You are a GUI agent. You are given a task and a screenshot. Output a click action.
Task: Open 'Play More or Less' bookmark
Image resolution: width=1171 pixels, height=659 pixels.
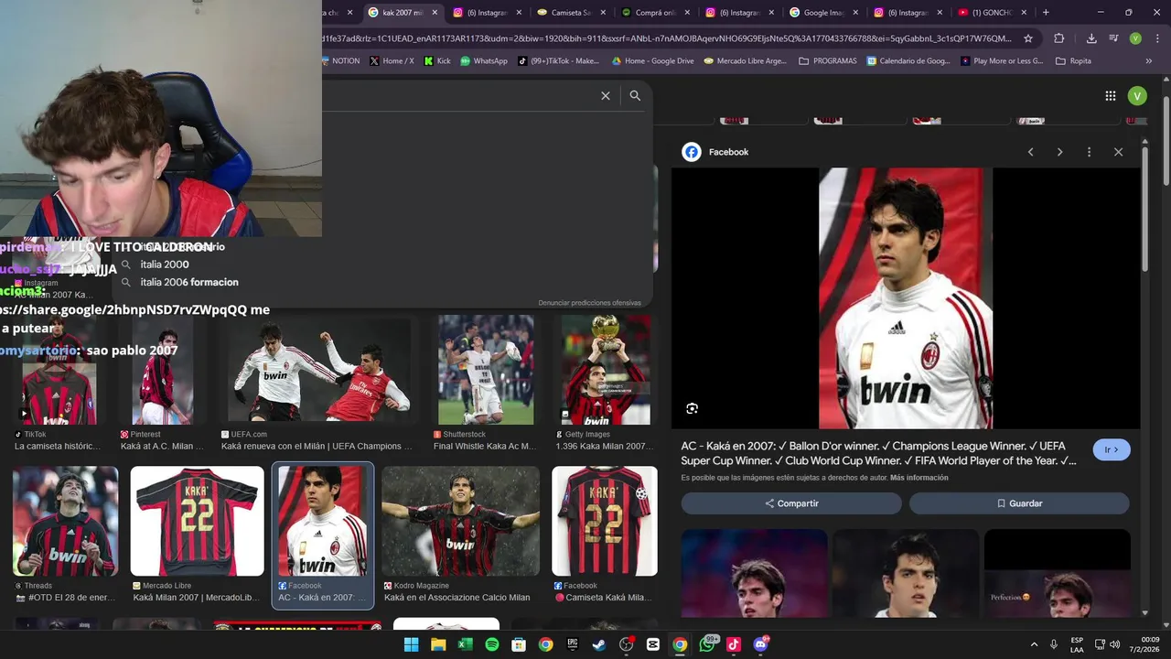click(1003, 61)
